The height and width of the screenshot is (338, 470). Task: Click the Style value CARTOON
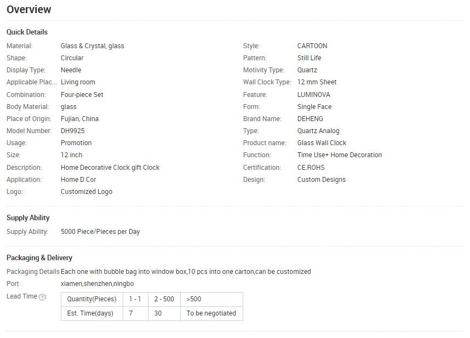pos(312,46)
